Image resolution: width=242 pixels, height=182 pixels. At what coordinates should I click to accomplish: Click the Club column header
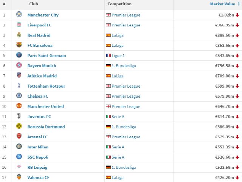click(x=33, y=4)
